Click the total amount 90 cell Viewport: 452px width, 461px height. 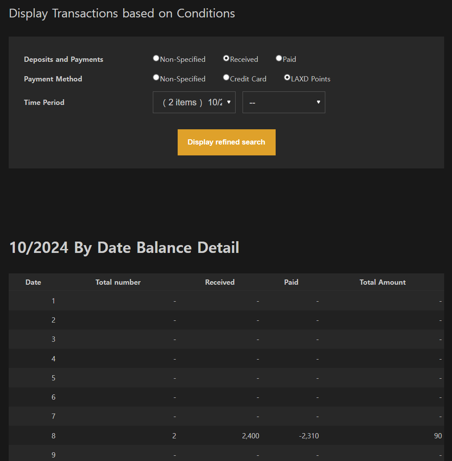pos(438,436)
